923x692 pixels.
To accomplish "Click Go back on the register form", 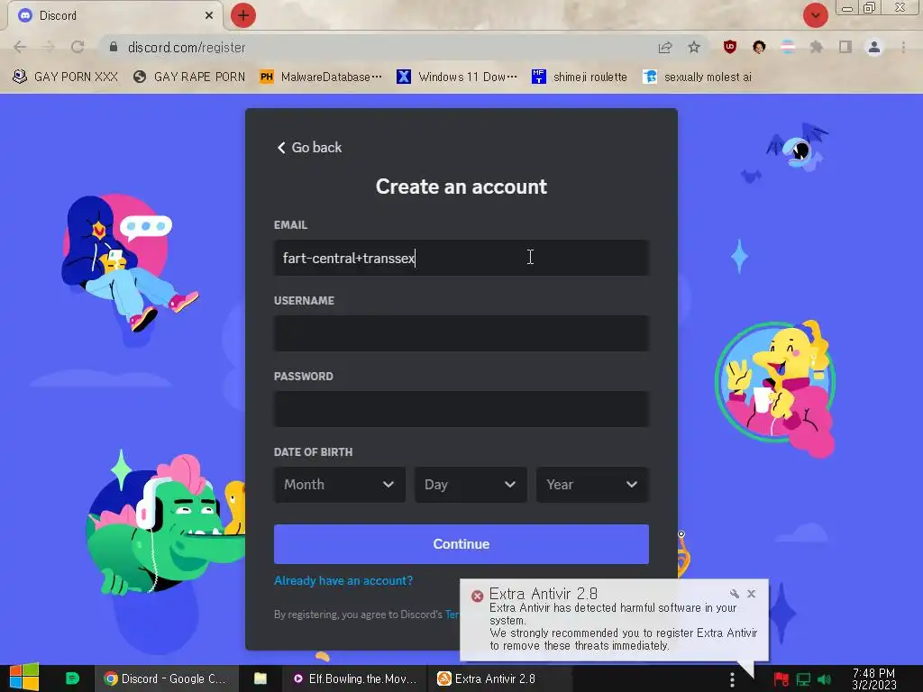I will (x=310, y=148).
